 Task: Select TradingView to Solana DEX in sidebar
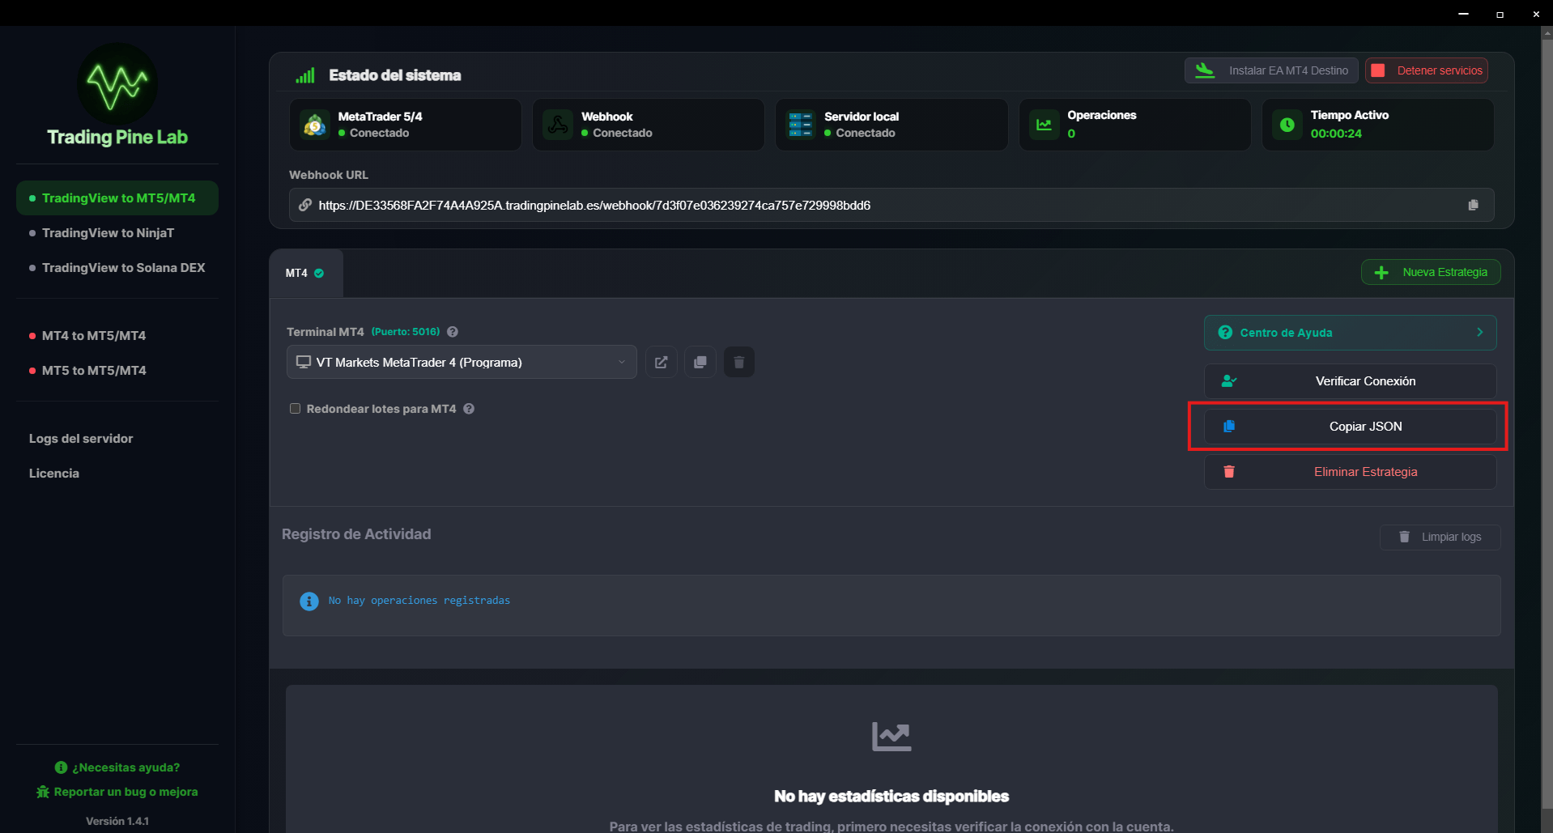point(123,267)
